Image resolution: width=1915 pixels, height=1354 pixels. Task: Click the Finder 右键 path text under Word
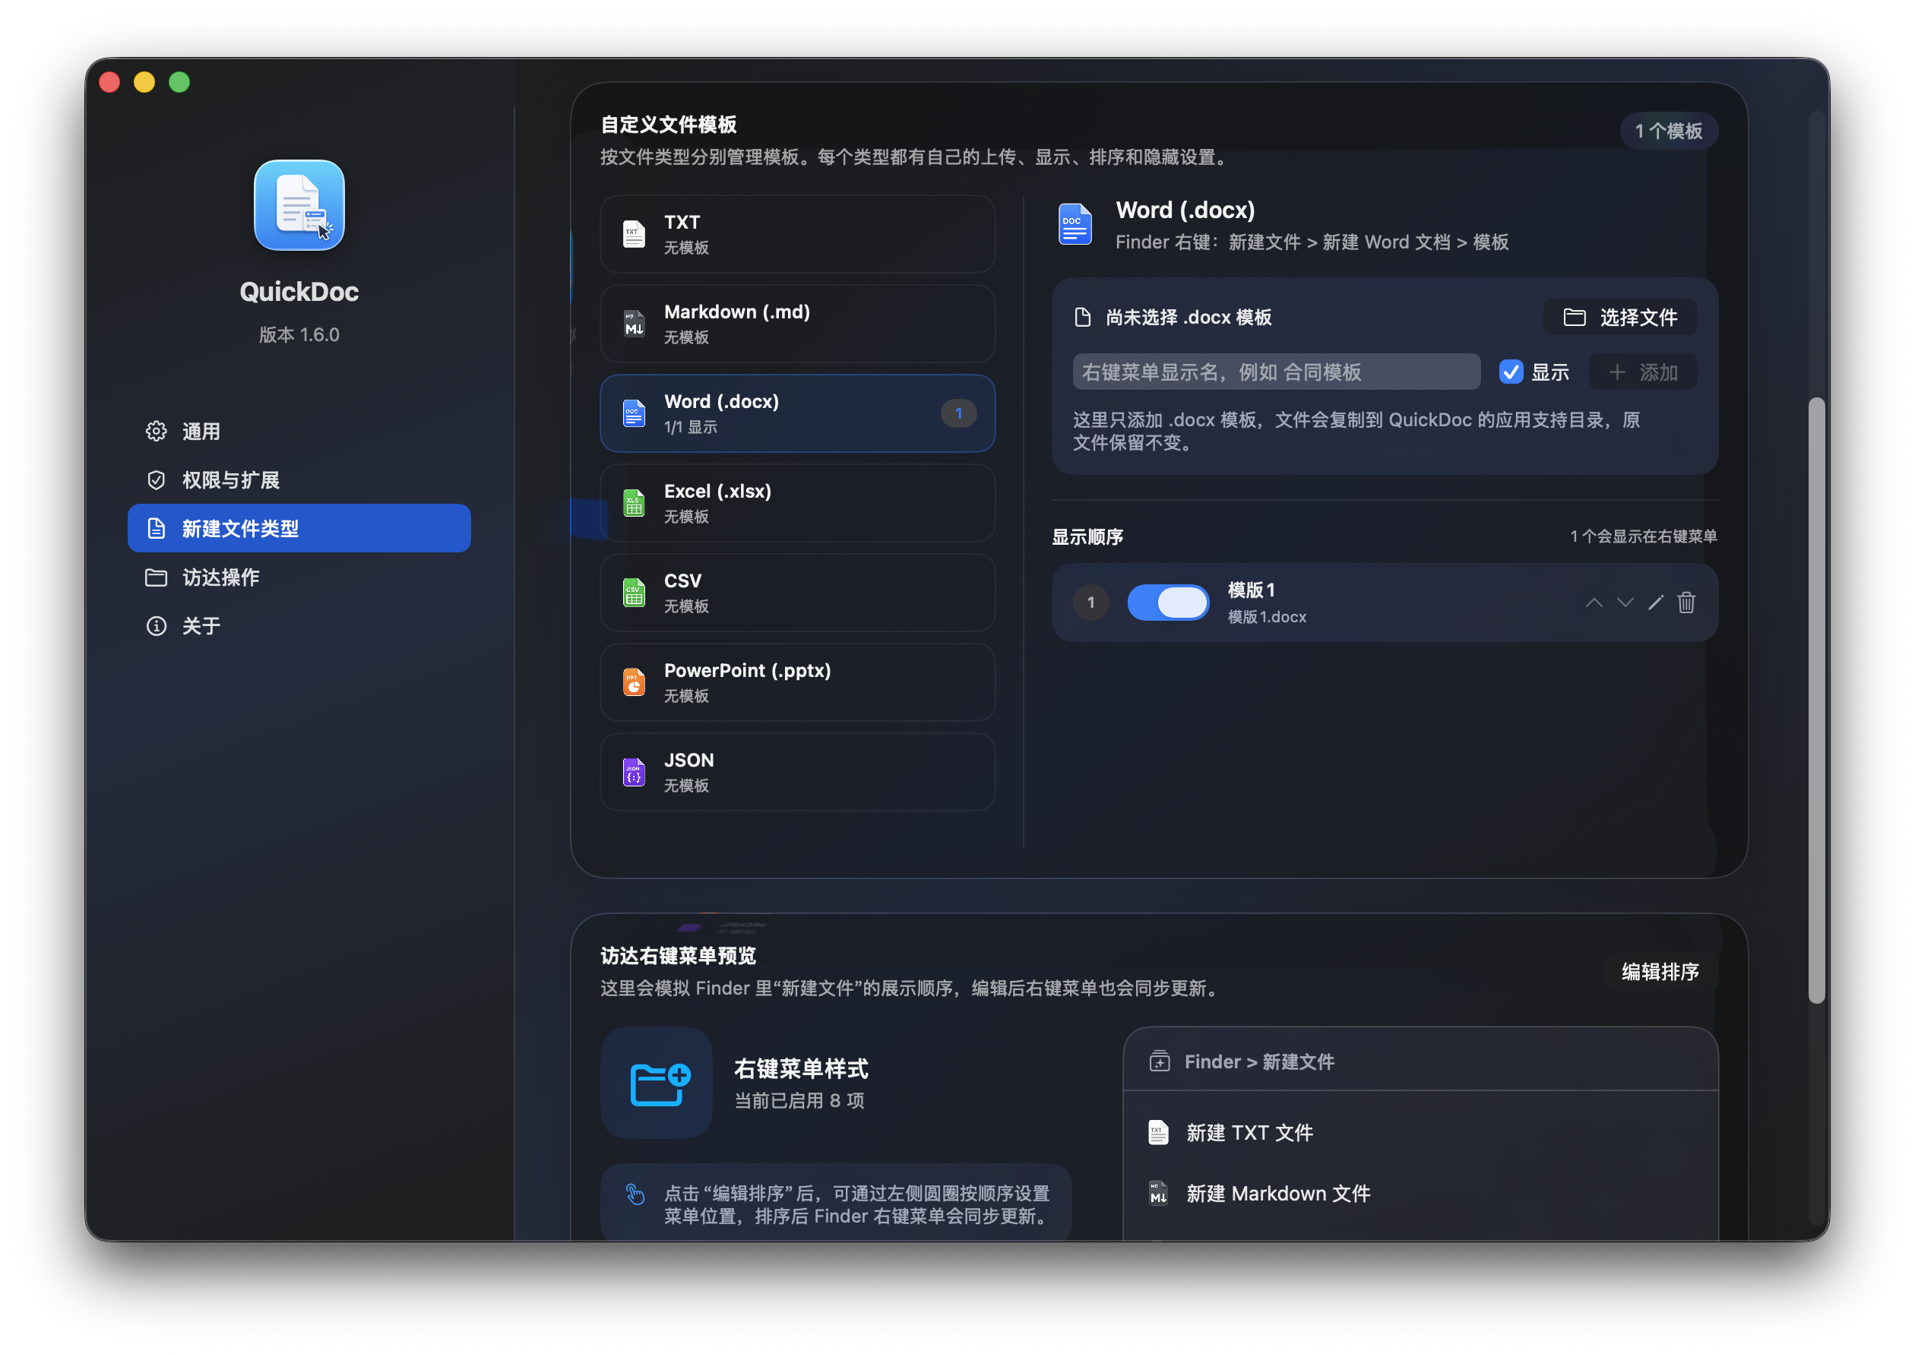1312,242
